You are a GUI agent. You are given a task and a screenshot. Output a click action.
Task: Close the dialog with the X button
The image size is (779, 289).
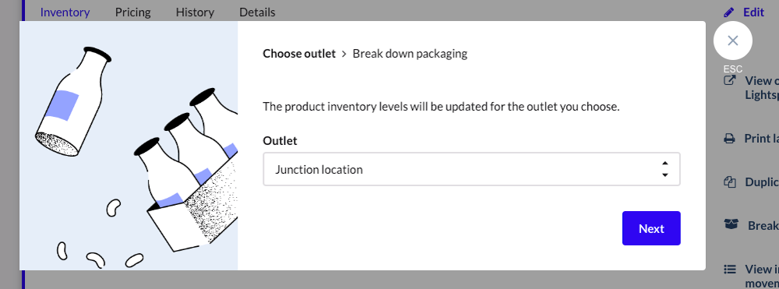pos(733,41)
